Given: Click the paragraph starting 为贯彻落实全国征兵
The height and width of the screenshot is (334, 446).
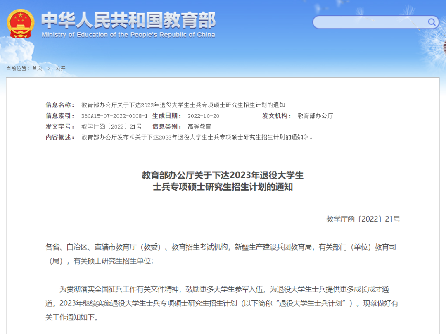Looking at the screenshot, I should coord(222,303).
